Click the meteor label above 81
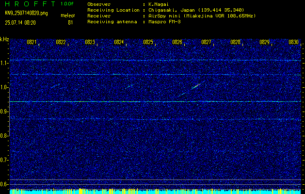 (x=68, y=16)
